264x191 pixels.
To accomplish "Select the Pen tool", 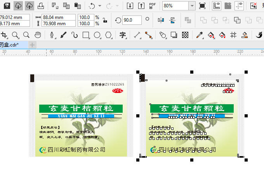I will click(x=52, y=35).
